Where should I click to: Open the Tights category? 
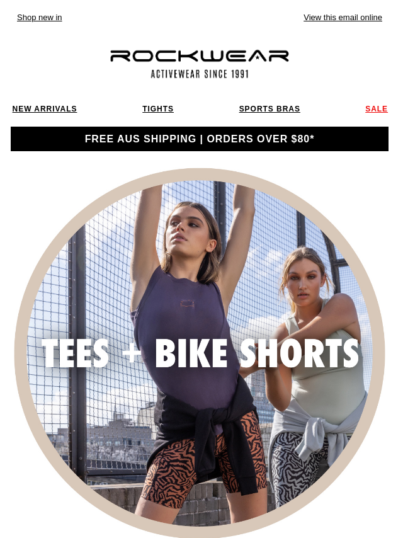tap(158, 109)
